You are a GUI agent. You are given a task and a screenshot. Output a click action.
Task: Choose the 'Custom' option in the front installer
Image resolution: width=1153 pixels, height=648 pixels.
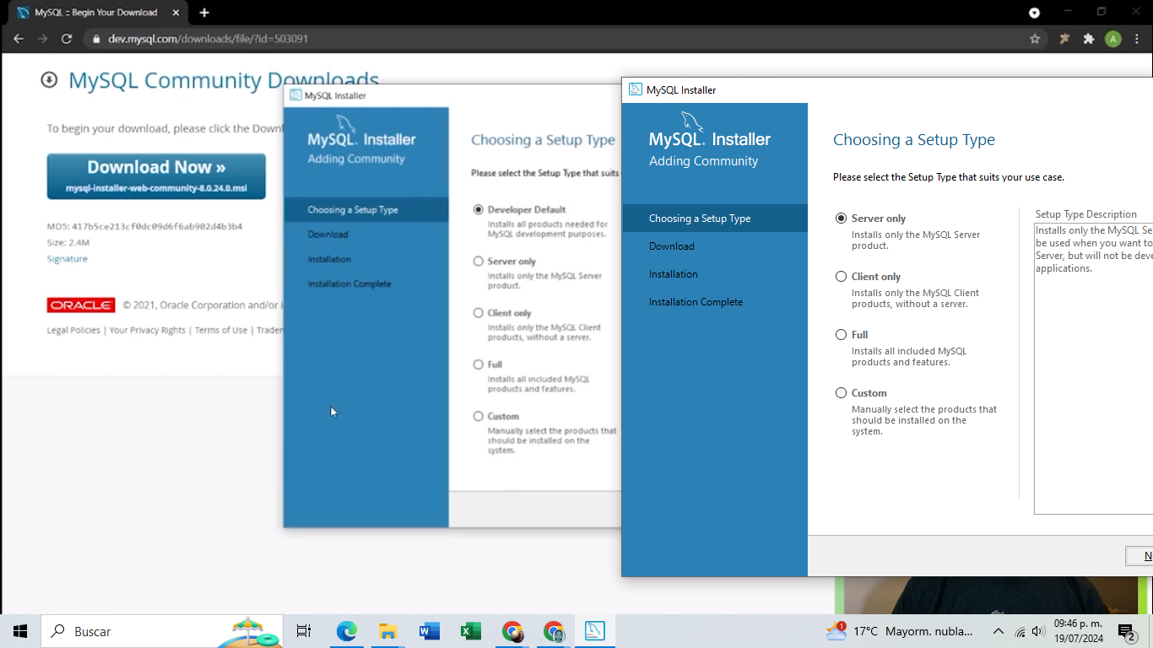pyautogui.click(x=841, y=392)
